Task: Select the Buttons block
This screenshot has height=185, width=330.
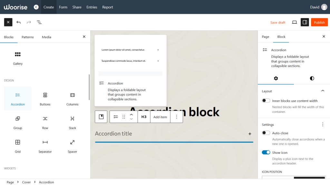Action: point(45,99)
